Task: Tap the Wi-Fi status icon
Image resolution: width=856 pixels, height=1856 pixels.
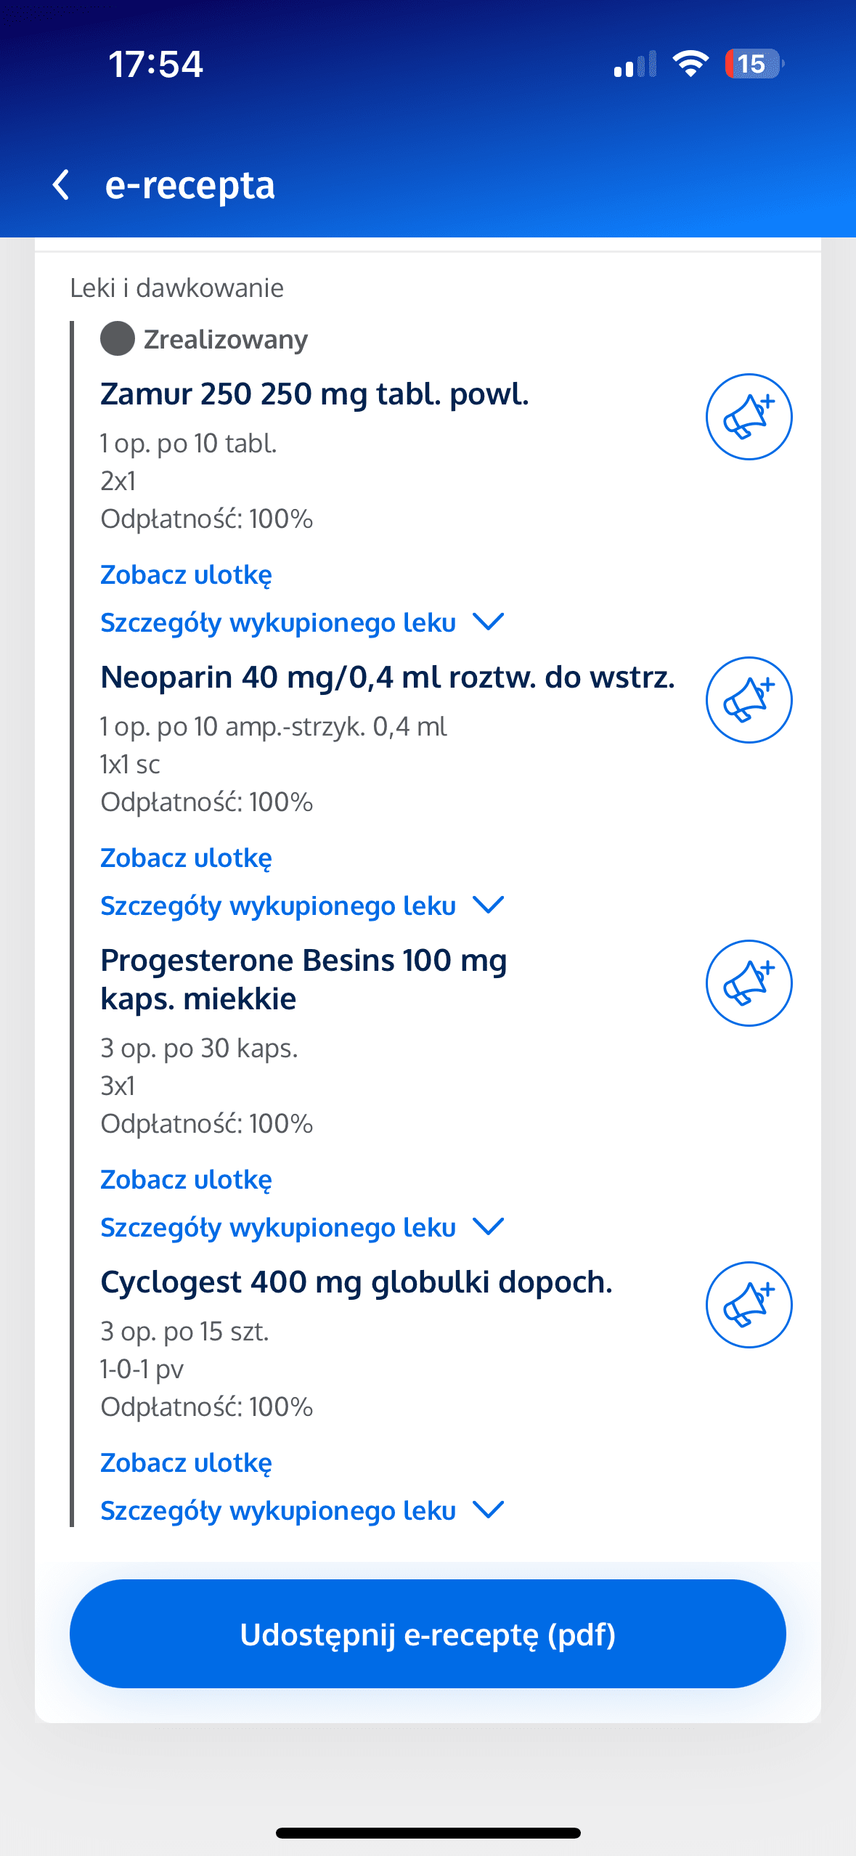Action: click(x=690, y=64)
